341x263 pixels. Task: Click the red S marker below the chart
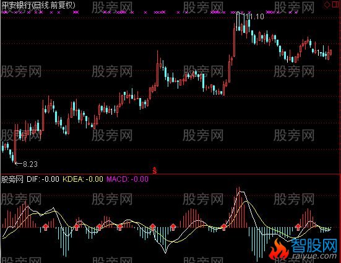tap(154, 170)
